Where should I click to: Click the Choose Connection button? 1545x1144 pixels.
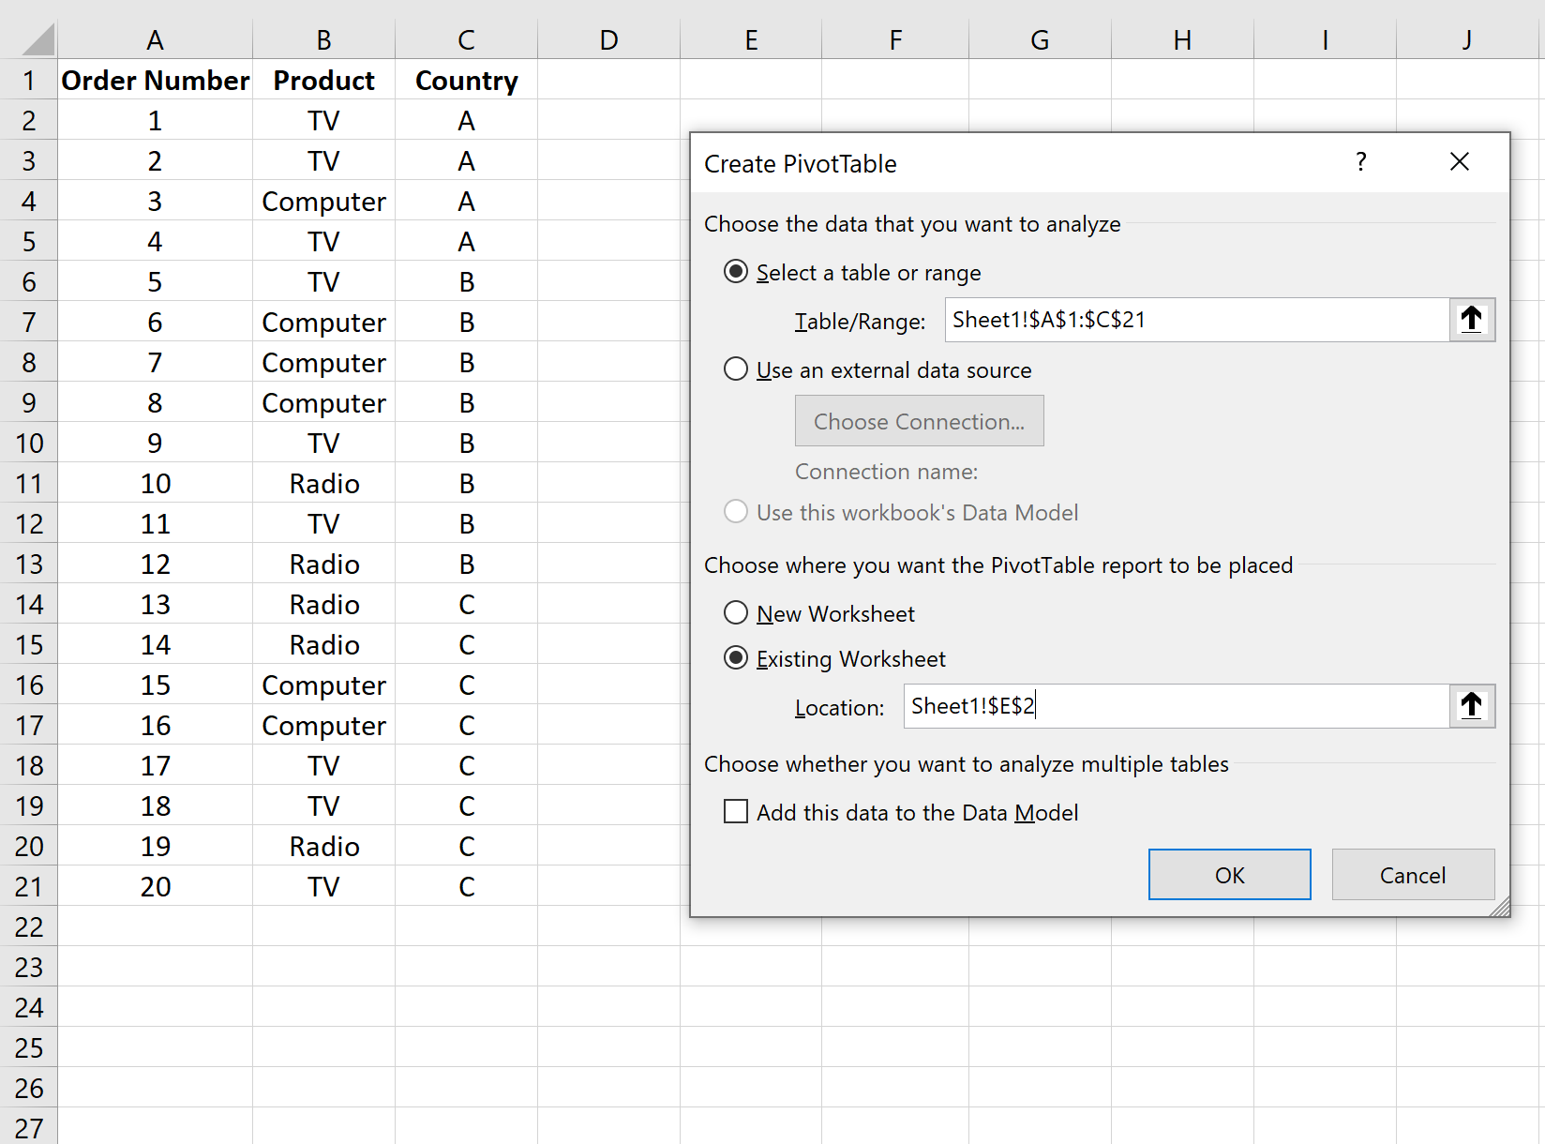pyautogui.click(x=919, y=420)
